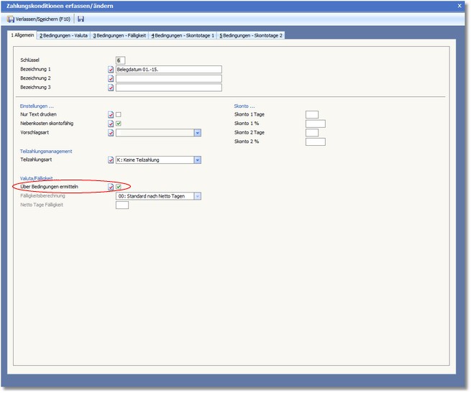The image size is (471, 393).
Task: Toggle Über Bedingungen ermitteln checkbox
Action: pyautogui.click(x=119, y=187)
